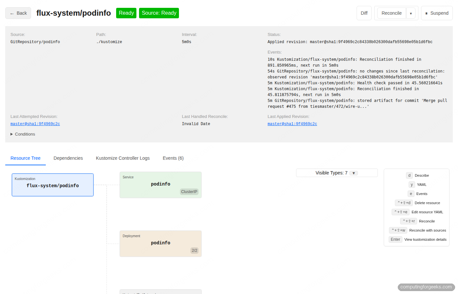This screenshot has height=294, width=458.
Task: Click the Reconcile button
Action: [392, 13]
